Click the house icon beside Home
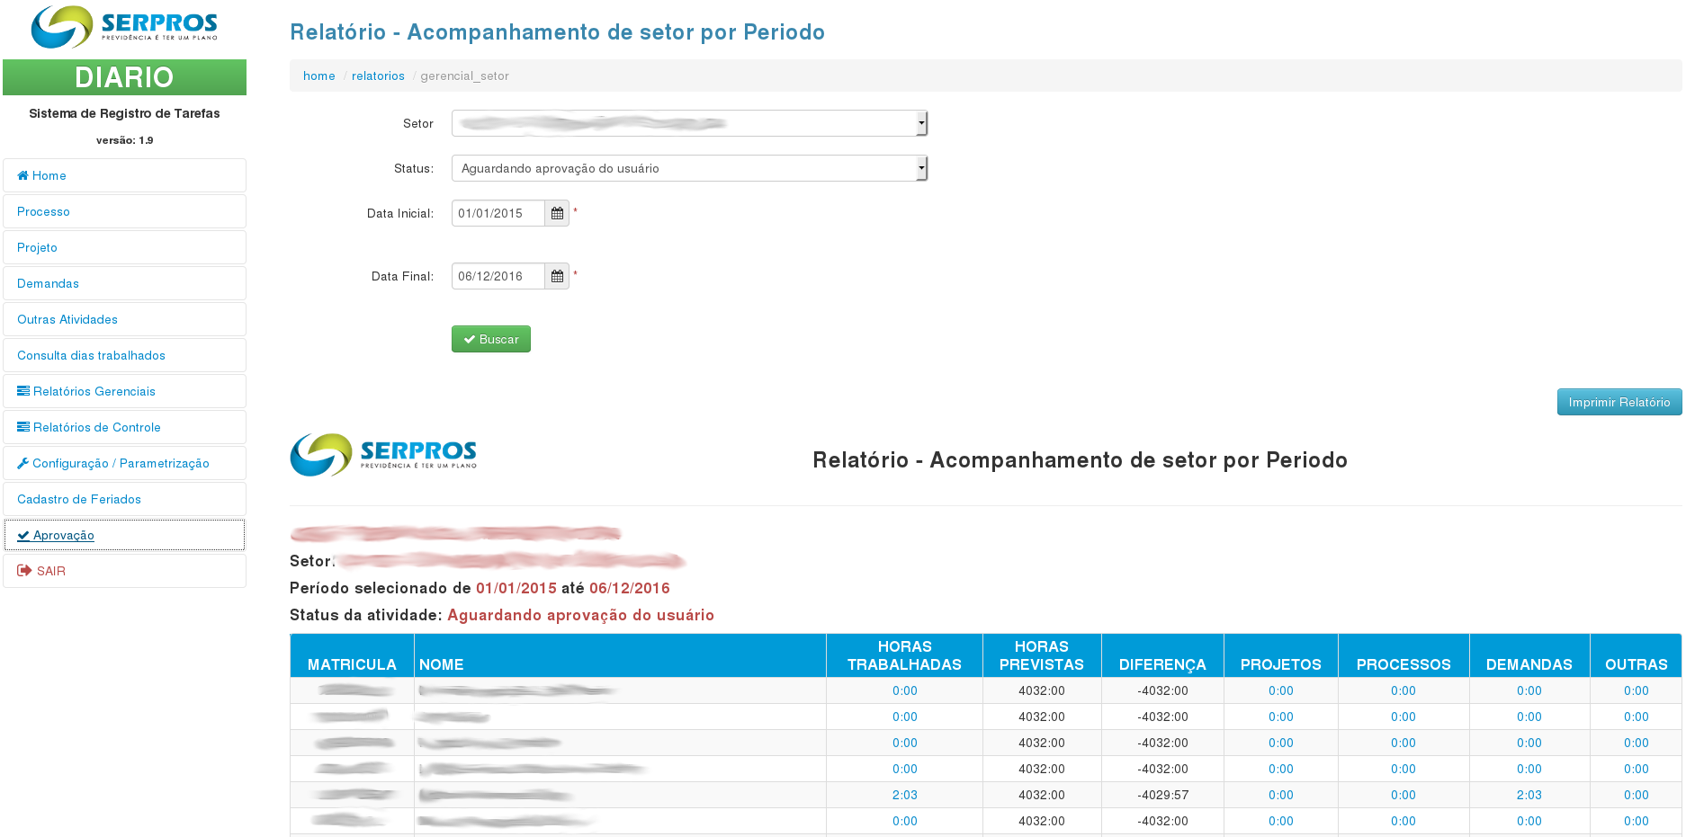 point(23,175)
